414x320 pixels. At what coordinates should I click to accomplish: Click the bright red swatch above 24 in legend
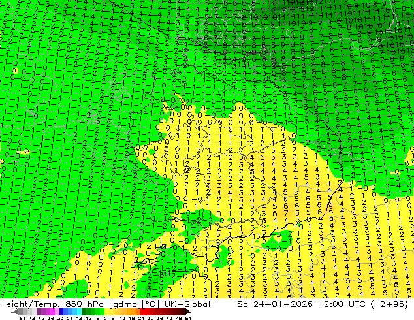[x=142, y=312]
